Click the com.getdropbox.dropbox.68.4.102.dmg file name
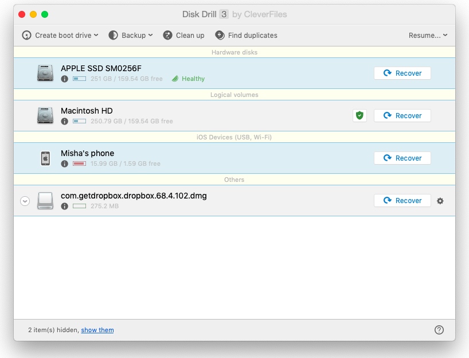This screenshot has width=469, height=358. point(134,196)
